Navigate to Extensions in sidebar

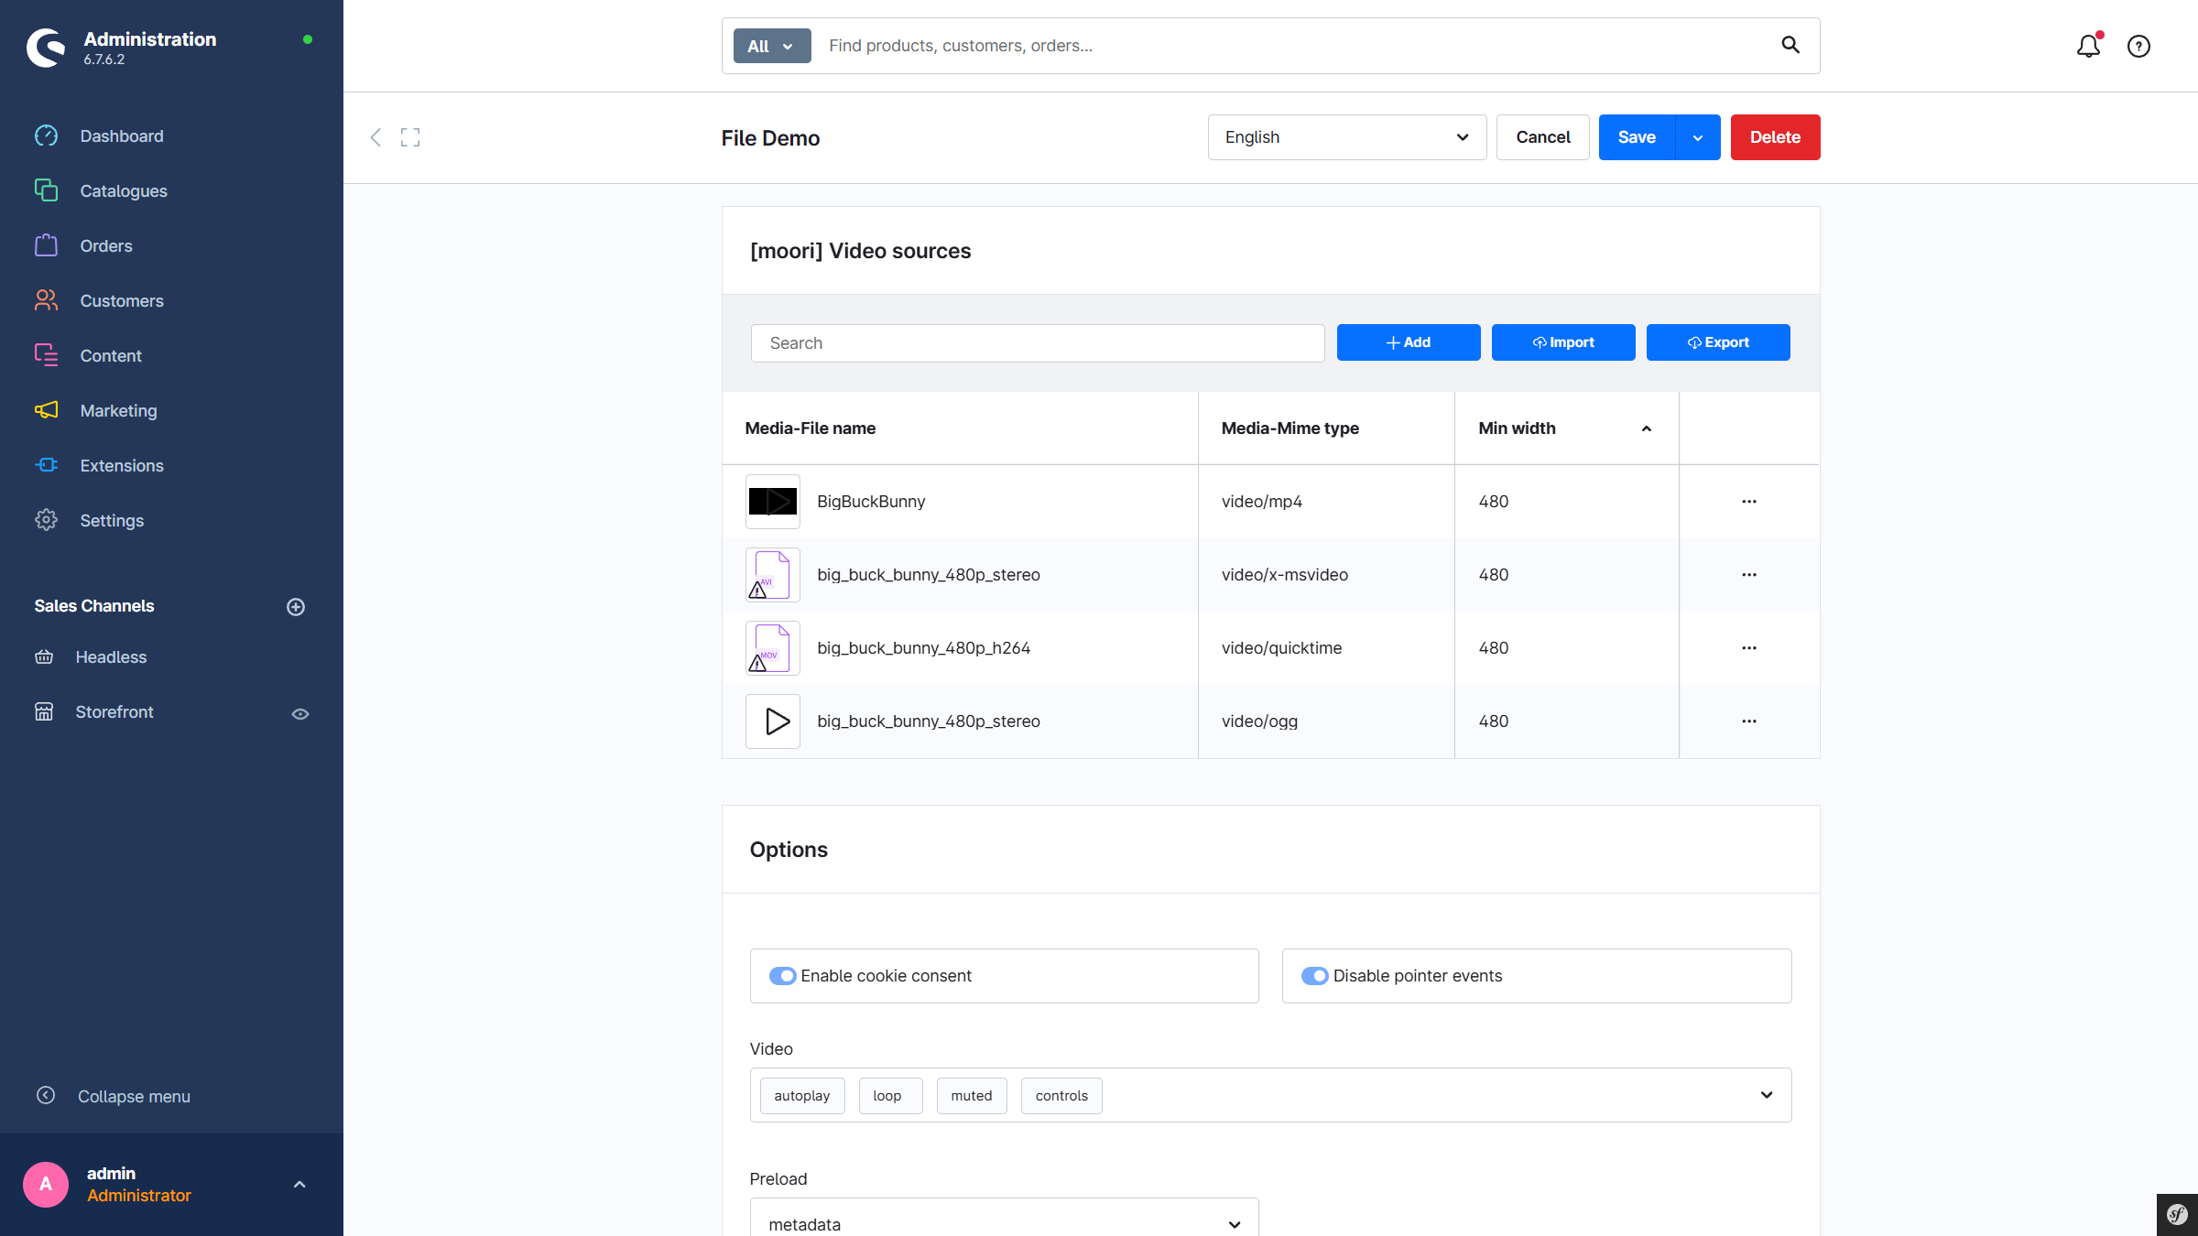tap(121, 465)
